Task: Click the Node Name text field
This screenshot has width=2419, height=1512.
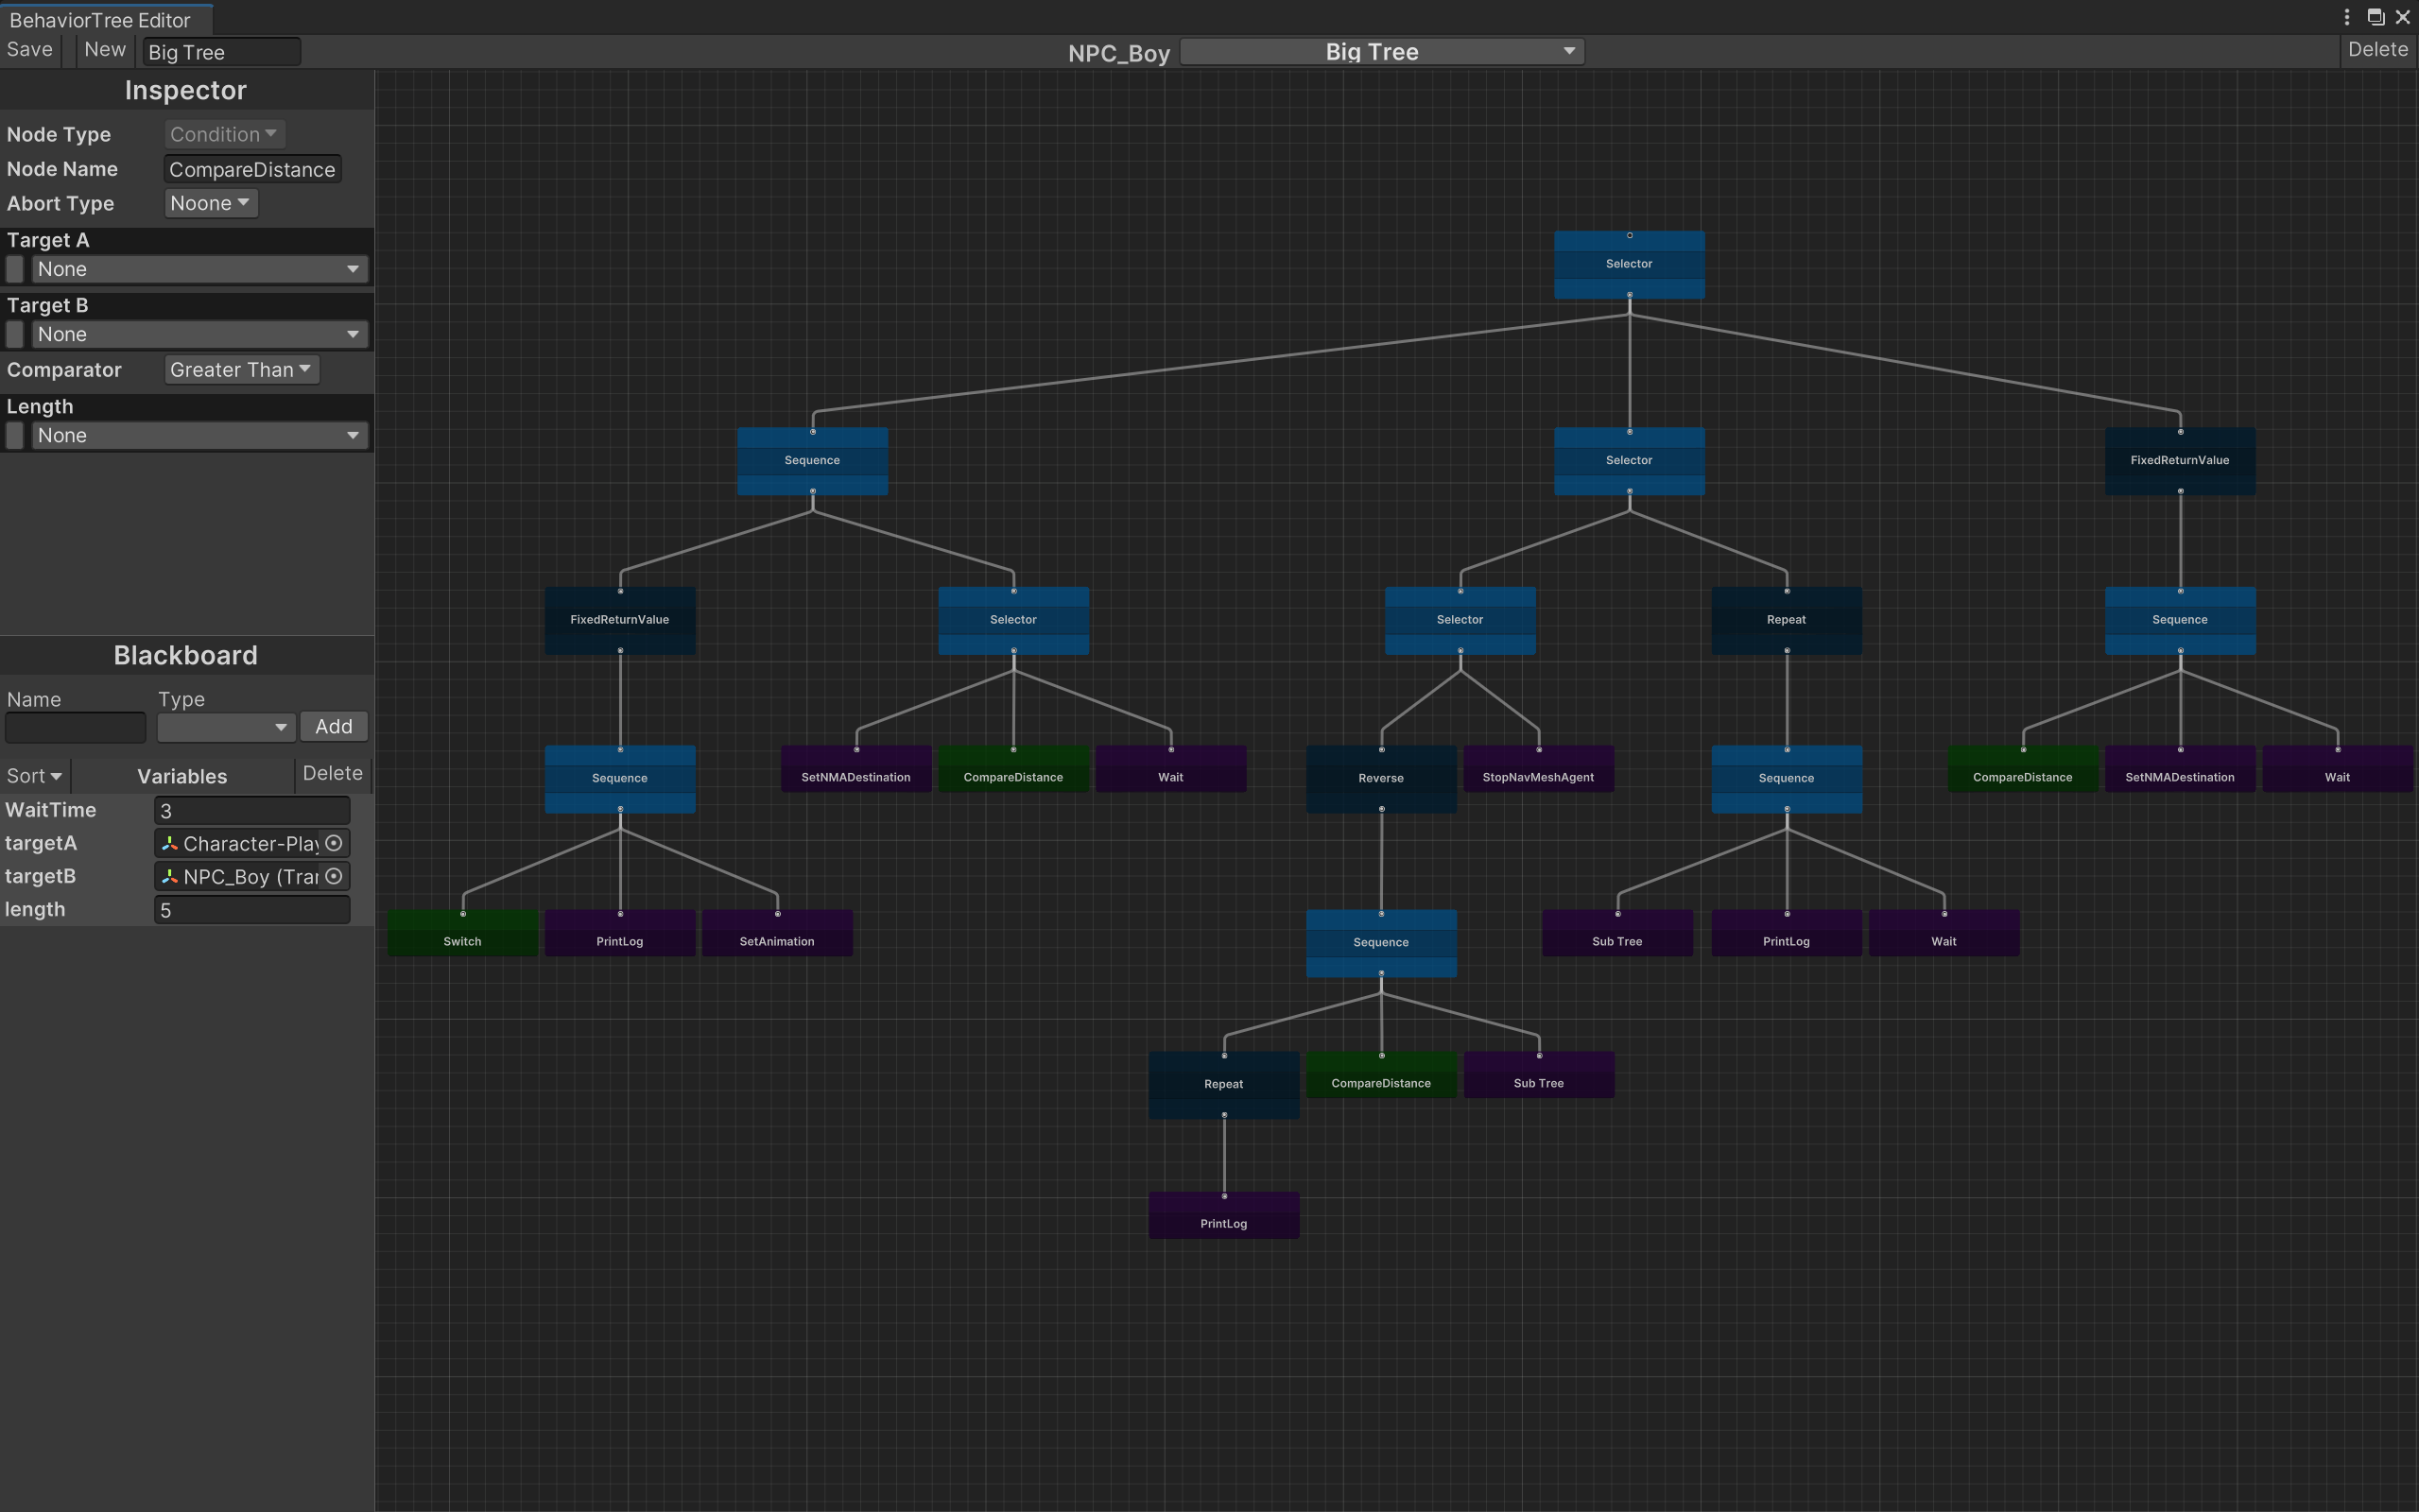Action: point(252,169)
